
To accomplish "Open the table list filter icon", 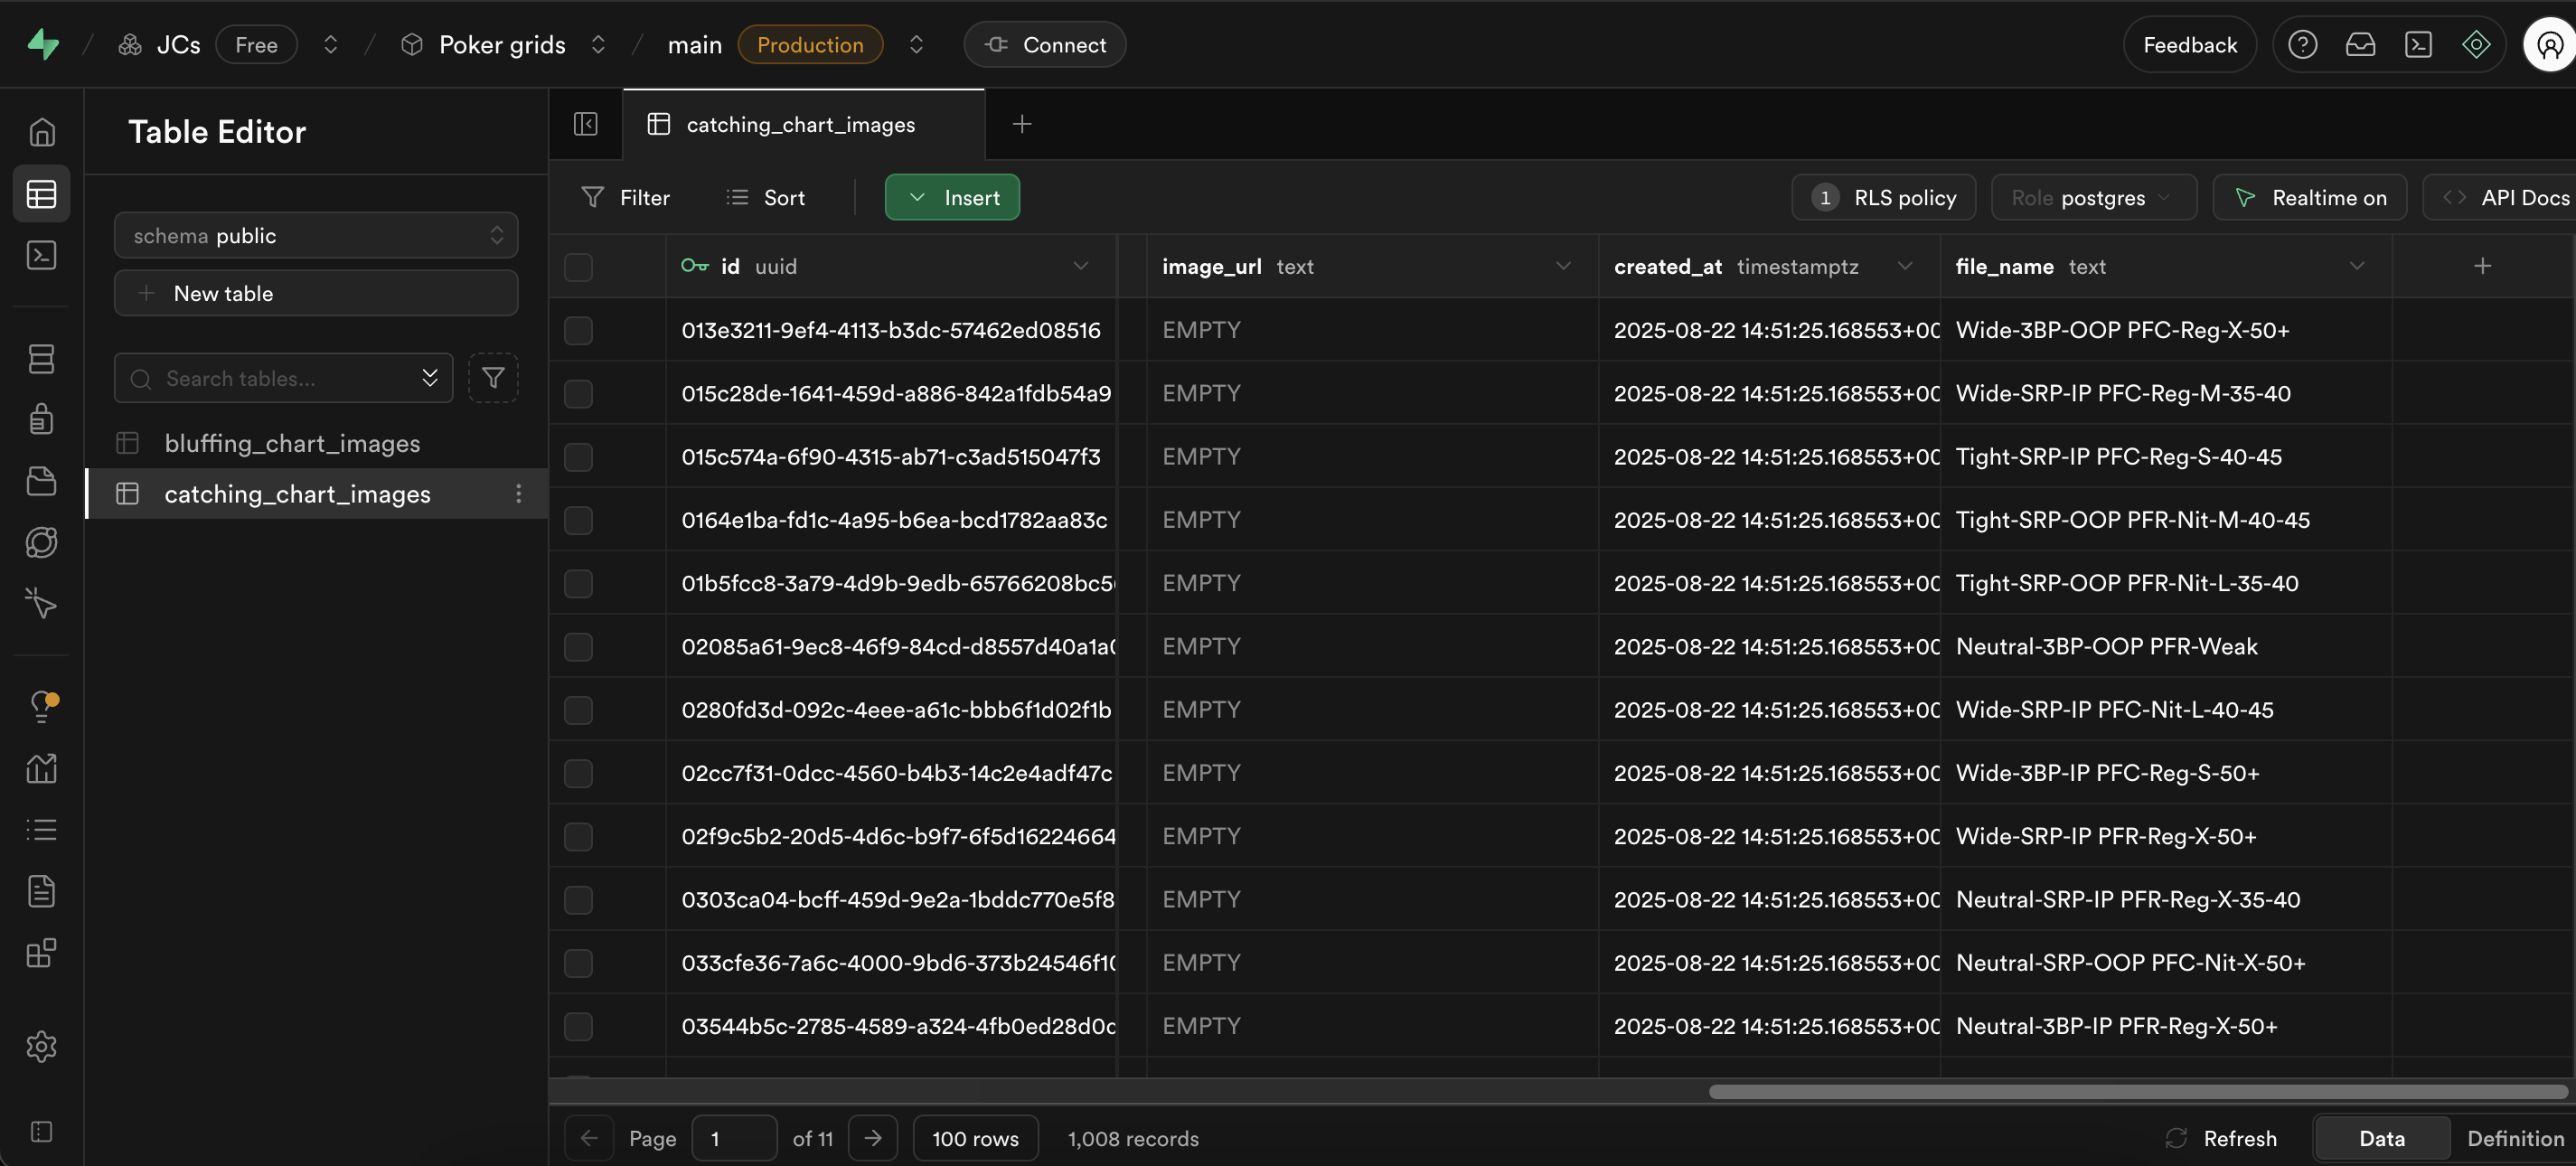I will (493, 378).
